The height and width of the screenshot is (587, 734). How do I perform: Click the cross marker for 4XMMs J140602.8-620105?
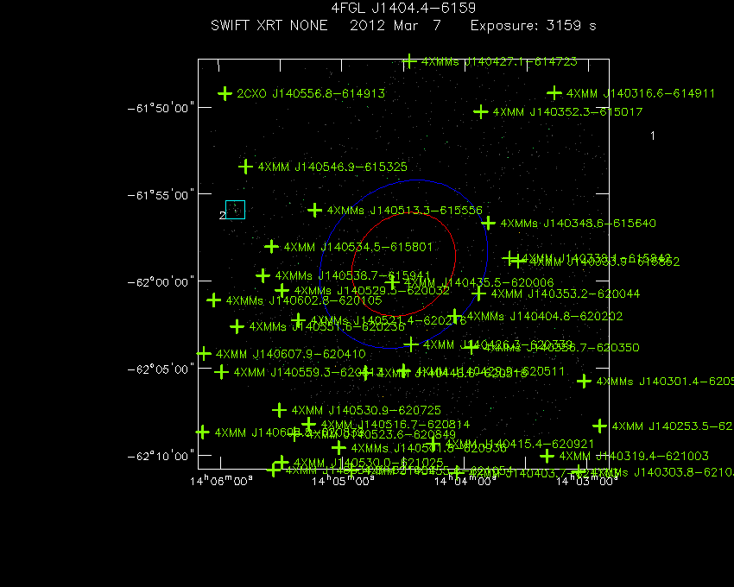tap(214, 300)
